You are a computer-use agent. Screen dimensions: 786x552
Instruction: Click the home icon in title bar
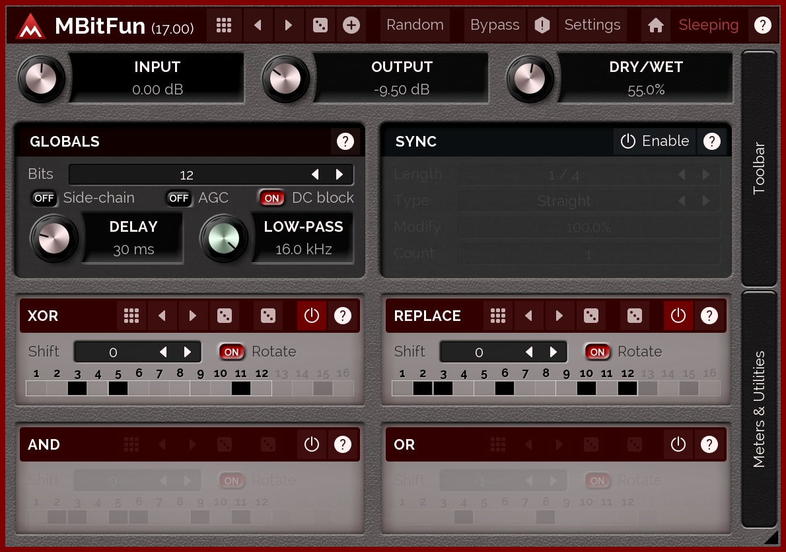click(655, 25)
